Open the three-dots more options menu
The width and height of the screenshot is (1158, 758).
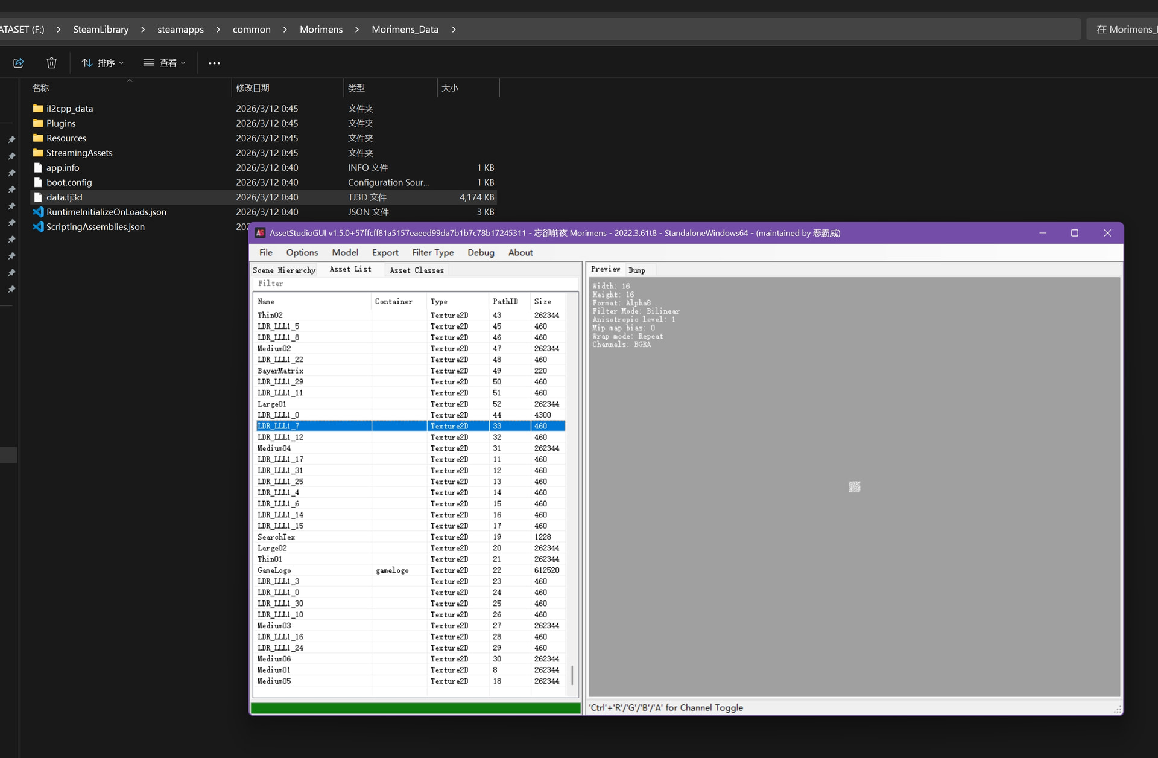(214, 63)
